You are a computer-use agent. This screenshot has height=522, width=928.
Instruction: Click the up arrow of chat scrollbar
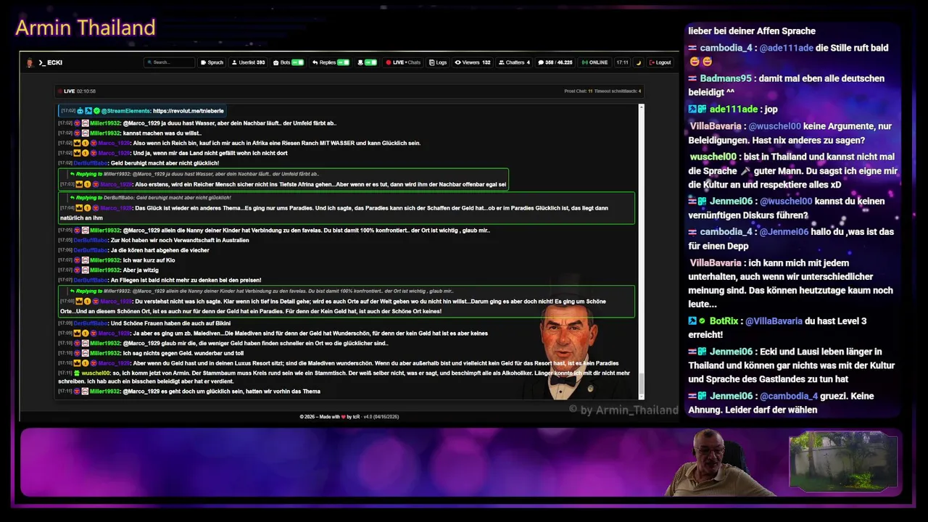click(x=641, y=107)
